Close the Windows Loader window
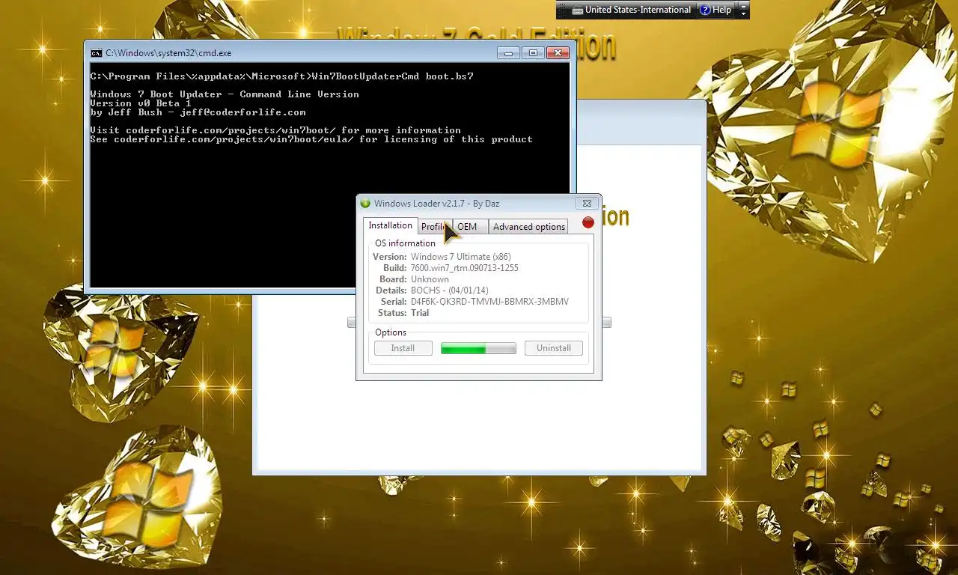The height and width of the screenshot is (575, 958). click(x=587, y=203)
